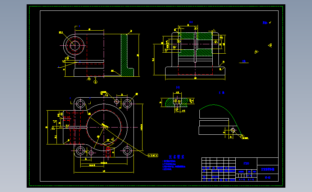Click the concentric boss circles in top-left view
Image resolution: width=312 pixels, height=192 pixels.
(74, 46)
